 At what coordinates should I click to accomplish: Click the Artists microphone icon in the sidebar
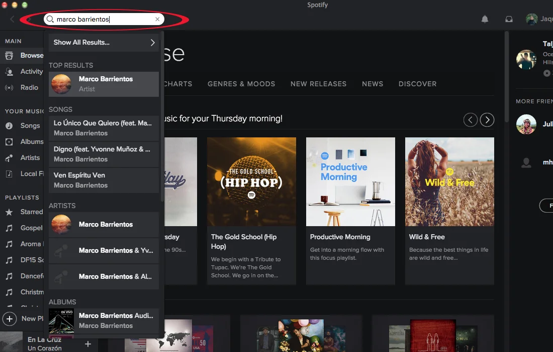coord(9,158)
